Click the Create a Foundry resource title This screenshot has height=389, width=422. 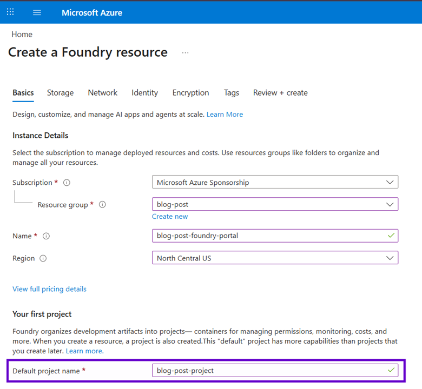88,52
